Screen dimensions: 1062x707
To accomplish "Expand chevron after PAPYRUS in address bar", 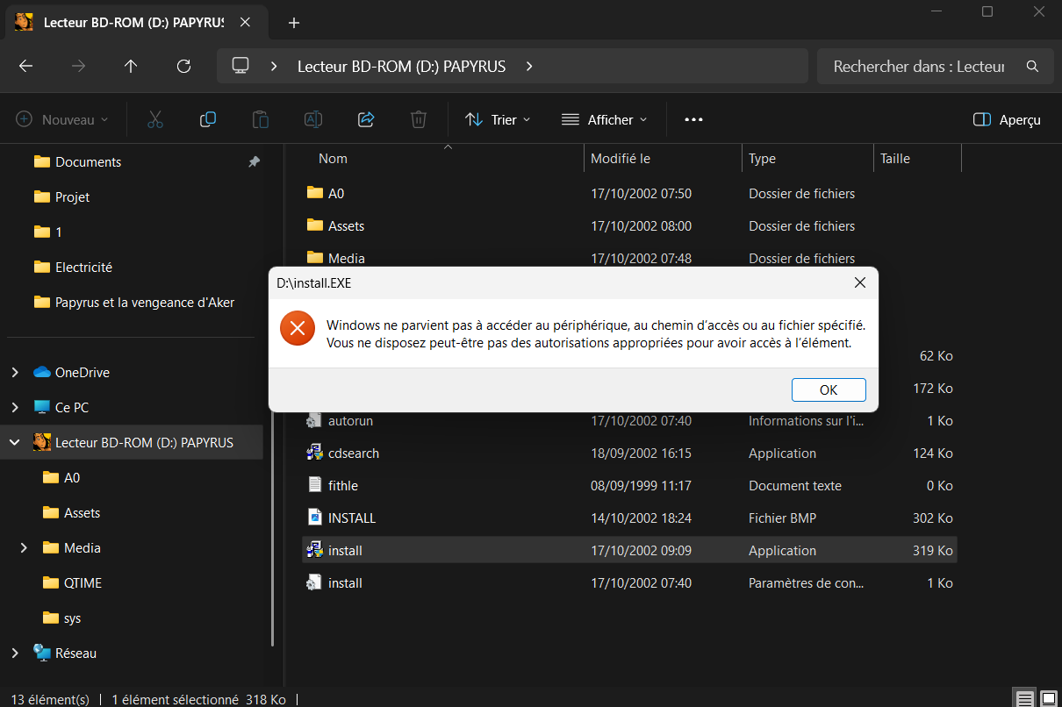I will tap(528, 66).
